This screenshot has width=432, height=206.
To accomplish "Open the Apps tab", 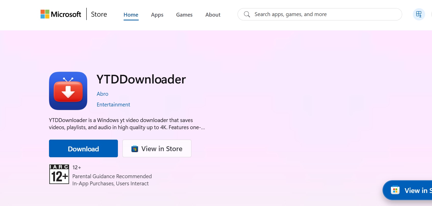I will point(157,15).
